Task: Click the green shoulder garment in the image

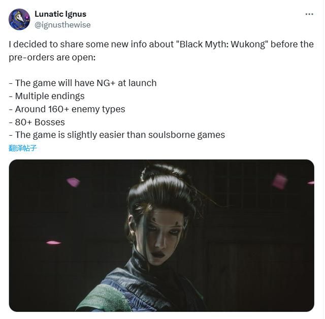Action: pos(104,299)
